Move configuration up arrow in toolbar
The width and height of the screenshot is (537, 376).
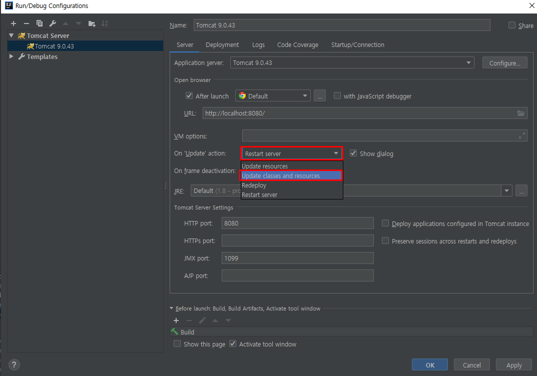(66, 23)
